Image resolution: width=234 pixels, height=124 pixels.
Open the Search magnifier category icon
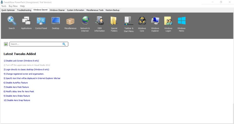click(x=12, y=20)
